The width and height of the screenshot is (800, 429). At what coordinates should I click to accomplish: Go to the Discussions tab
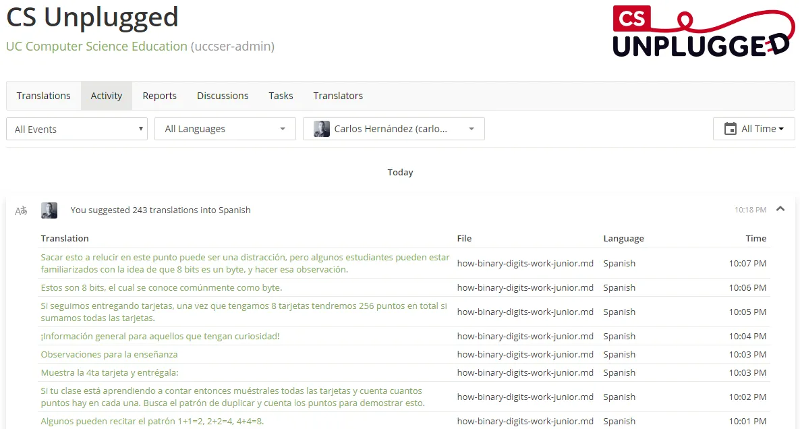[223, 96]
